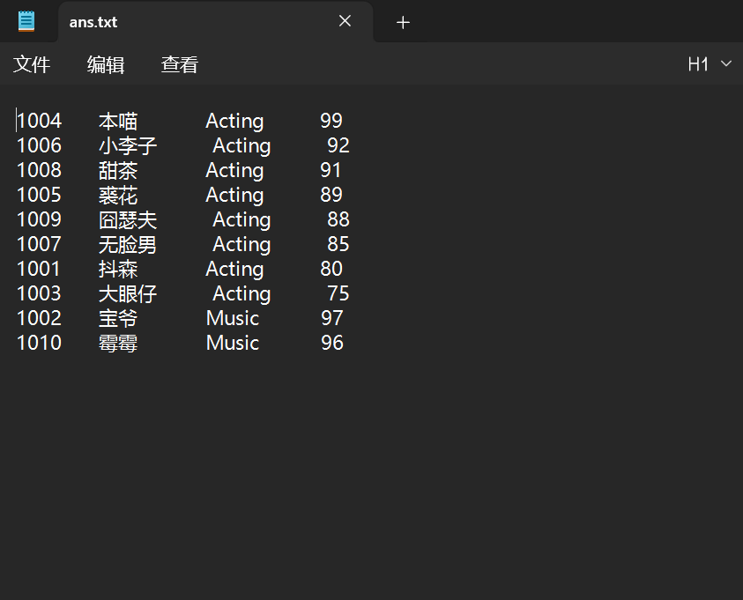
Task: Add a new tab with plus button
Action: click(x=403, y=22)
